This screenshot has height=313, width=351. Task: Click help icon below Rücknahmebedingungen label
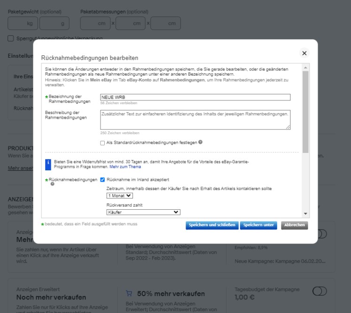52,184
